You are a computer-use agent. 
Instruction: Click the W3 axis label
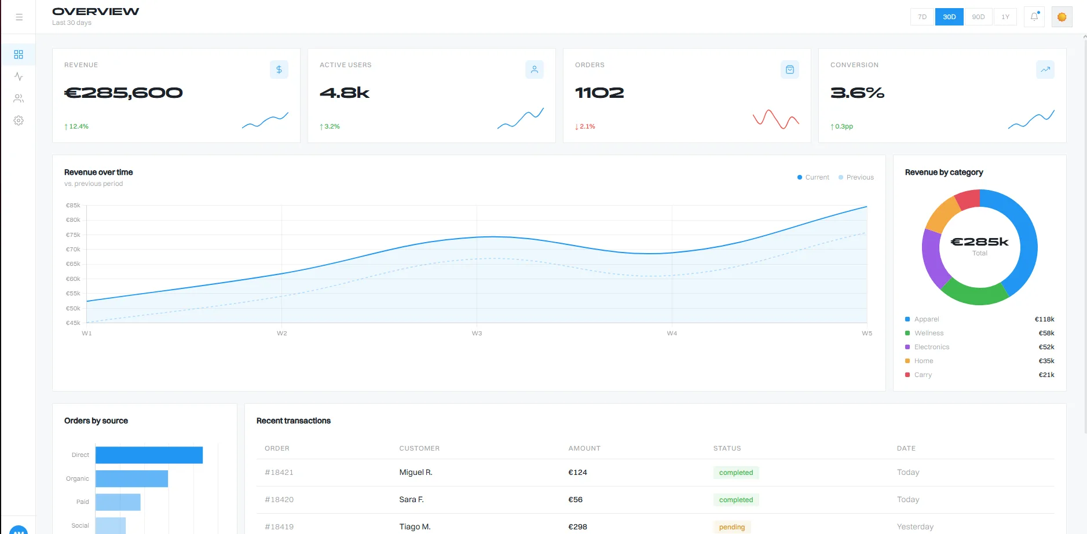477,334
